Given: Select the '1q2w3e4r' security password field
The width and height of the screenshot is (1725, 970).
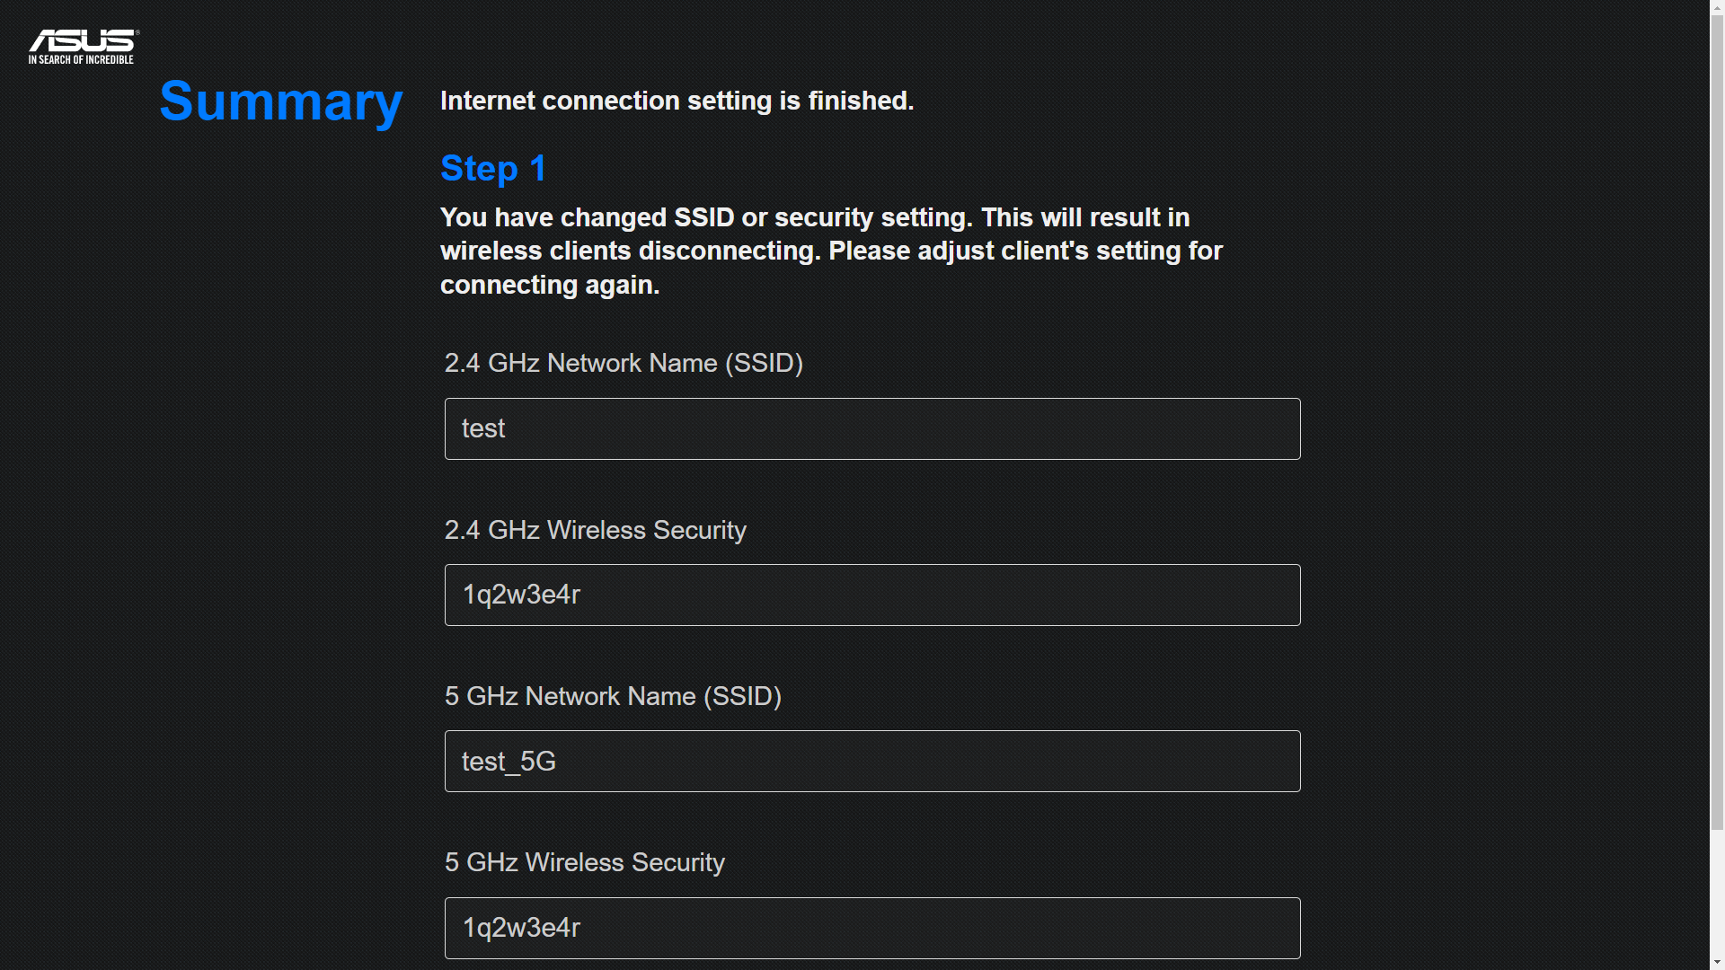Looking at the screenshot, I should click(x=872, y=595).
